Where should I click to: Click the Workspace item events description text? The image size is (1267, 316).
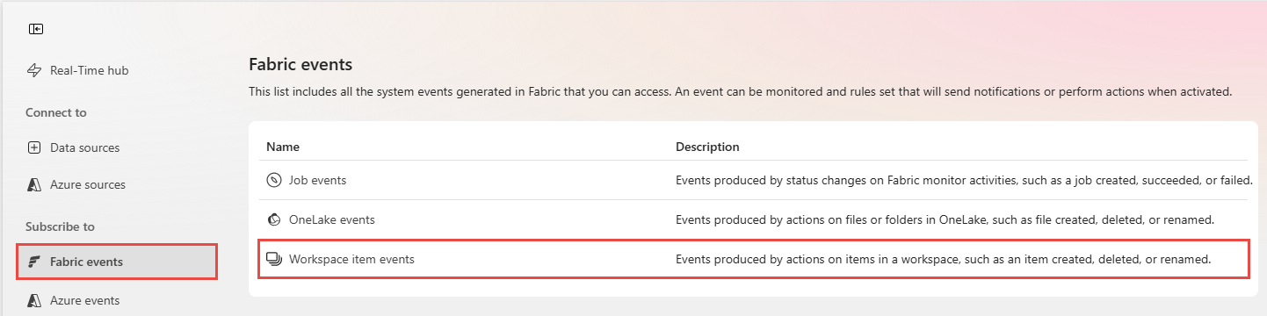[x=944, y=259]
